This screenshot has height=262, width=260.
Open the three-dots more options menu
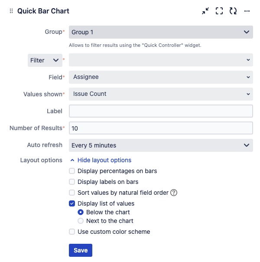click(247, 11)
